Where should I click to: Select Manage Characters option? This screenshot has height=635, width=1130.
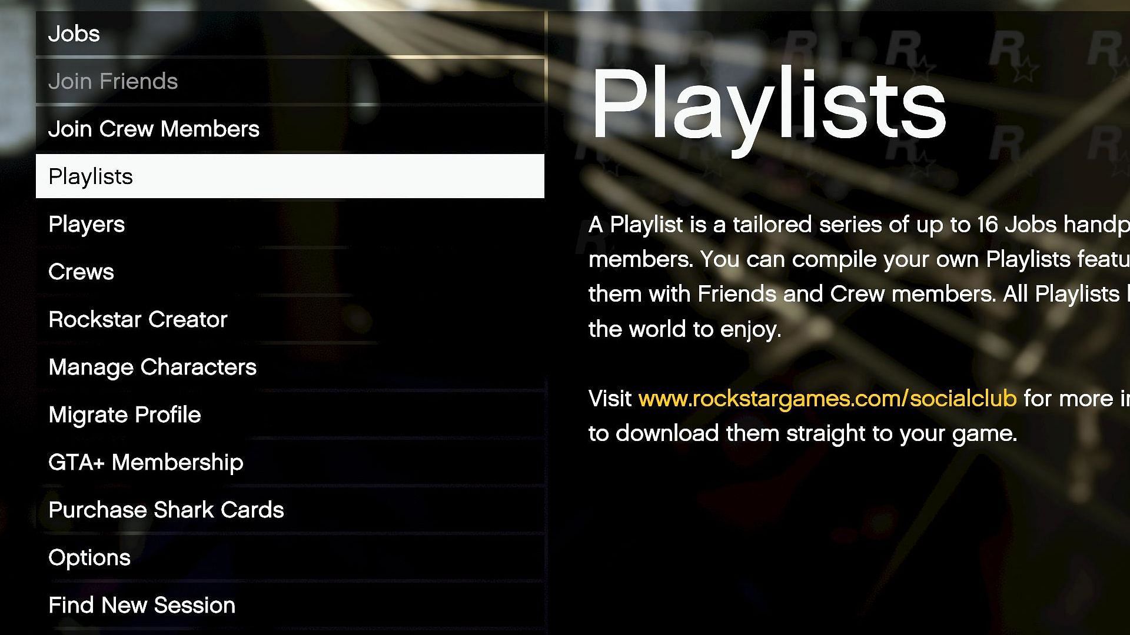pyautogui.click(x=152, y=367)
